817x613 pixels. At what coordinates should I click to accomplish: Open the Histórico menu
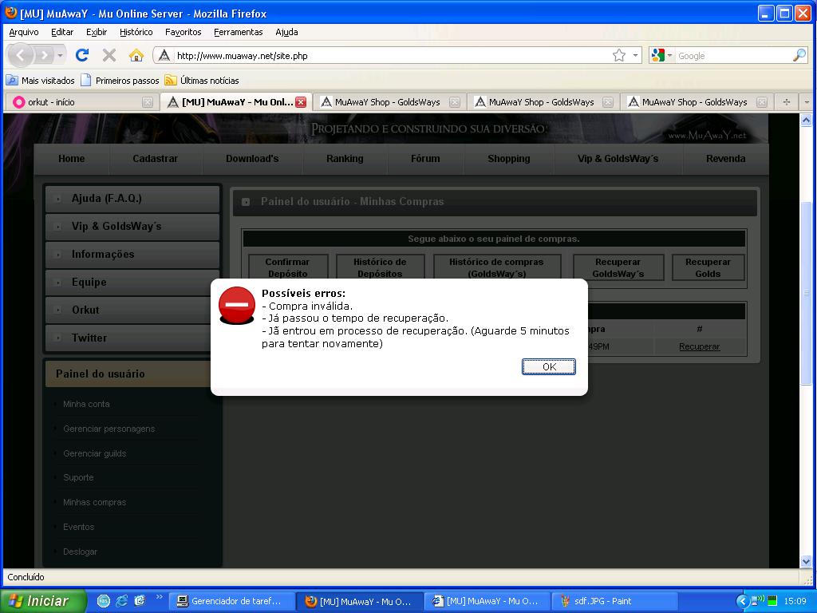[x=136, y=32]
